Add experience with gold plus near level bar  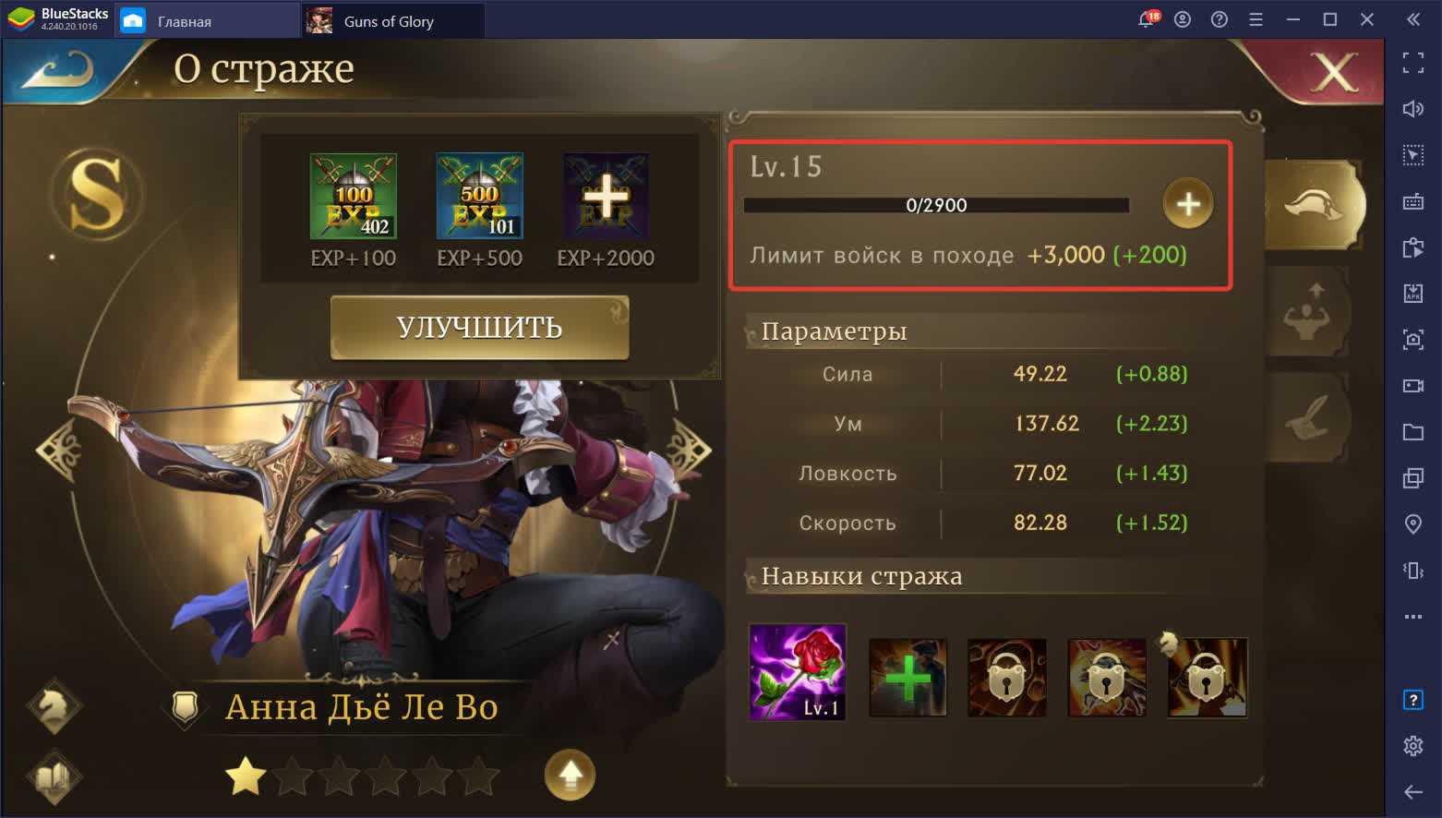click(1188, 203)
